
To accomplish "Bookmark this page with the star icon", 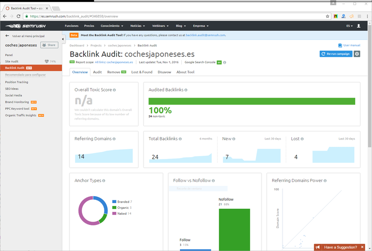I will 327,16.
